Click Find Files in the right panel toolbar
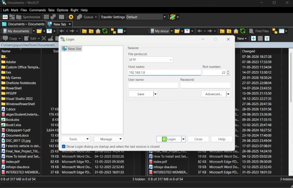 [x=259, y=31]
